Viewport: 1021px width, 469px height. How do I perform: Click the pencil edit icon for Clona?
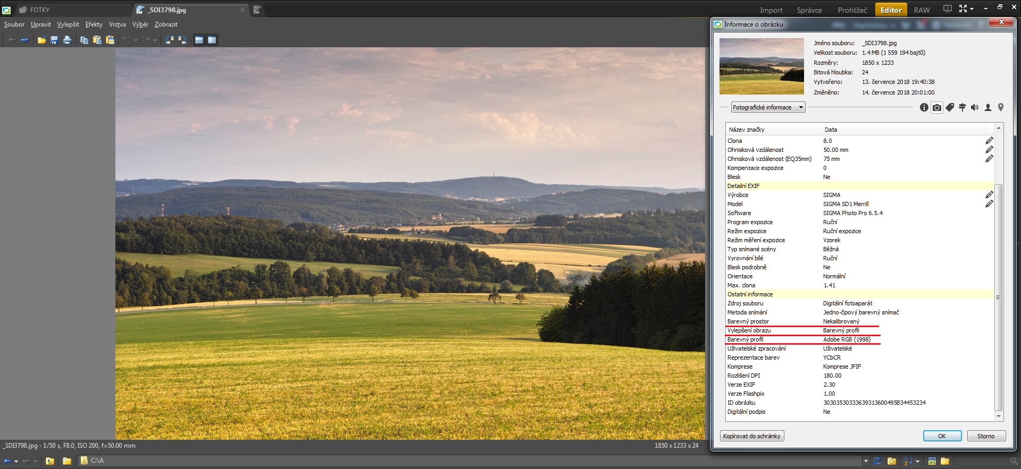coord(989,141)
